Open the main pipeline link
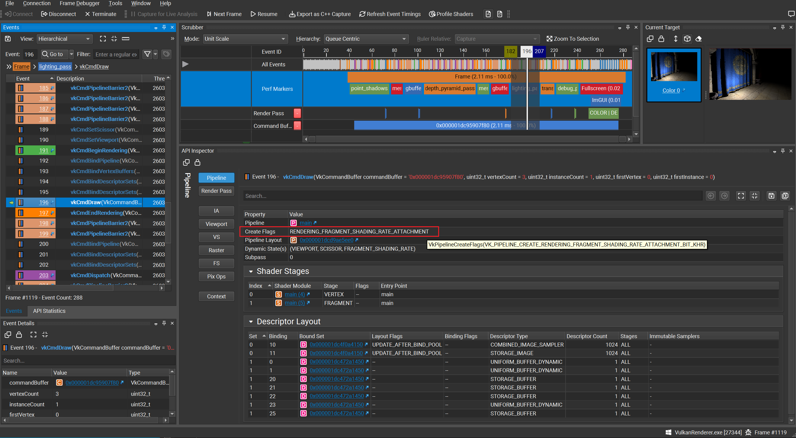This screenshot has width=796, height=438. pos(305,223)
